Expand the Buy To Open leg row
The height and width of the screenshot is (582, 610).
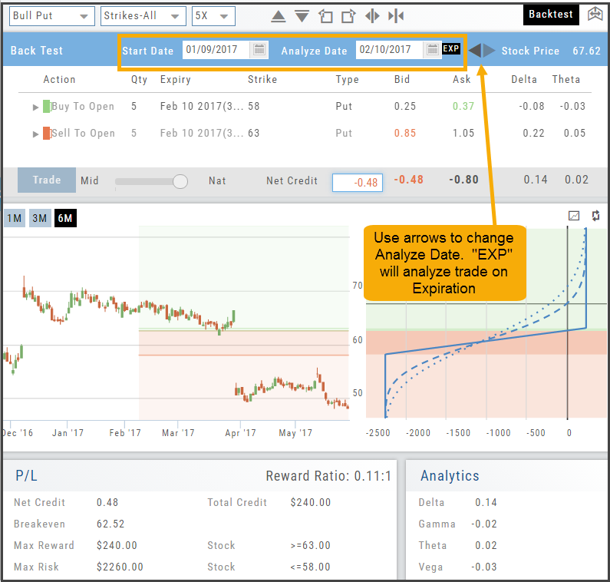click(35, 107)
